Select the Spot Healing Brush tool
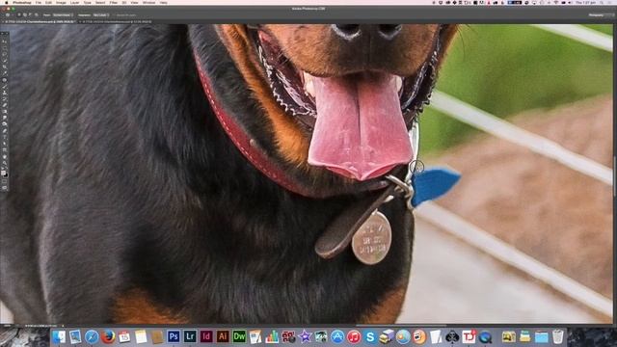Viewport: 617px width, 347px height. tap(4, 80)
